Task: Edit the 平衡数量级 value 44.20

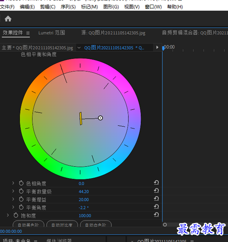Action: (84, 191)
